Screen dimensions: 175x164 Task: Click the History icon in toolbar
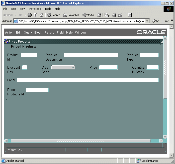99,15
